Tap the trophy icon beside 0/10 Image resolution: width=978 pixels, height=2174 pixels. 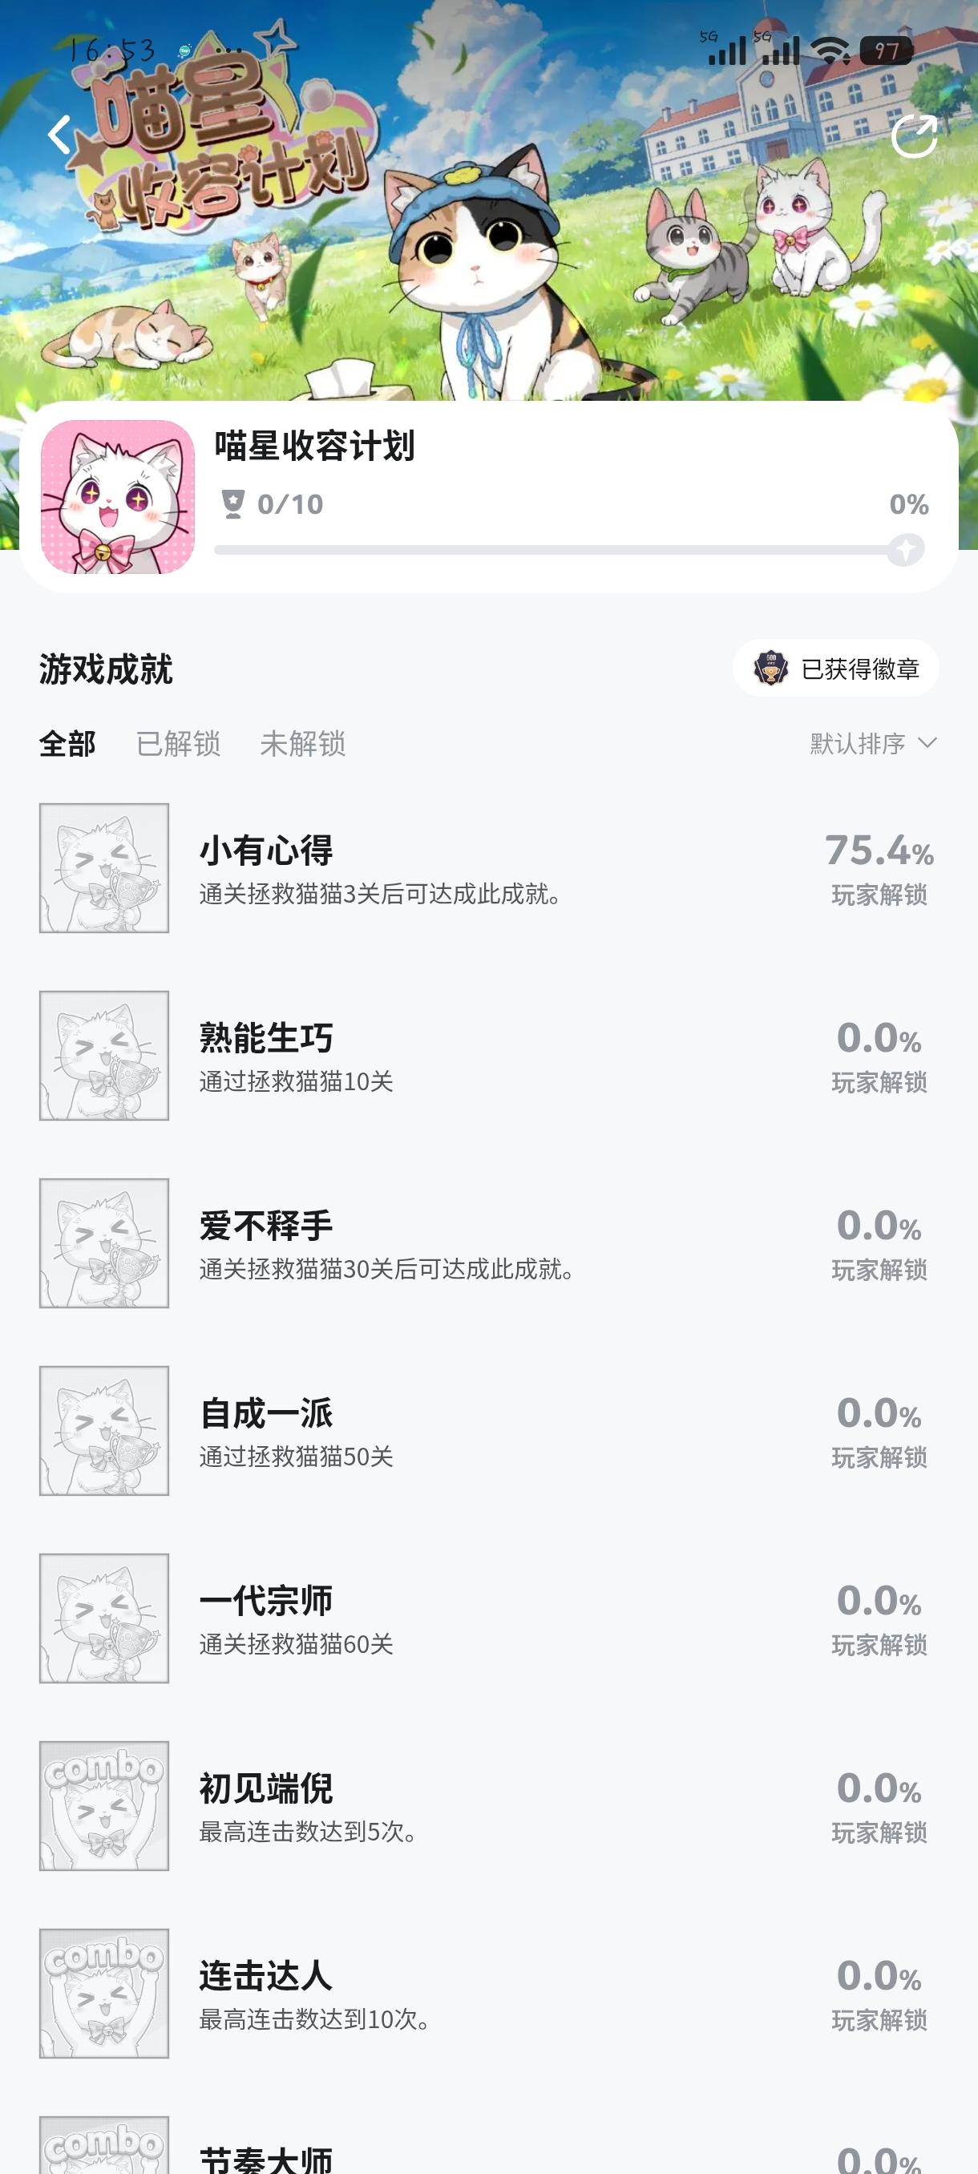click(233, 504)
